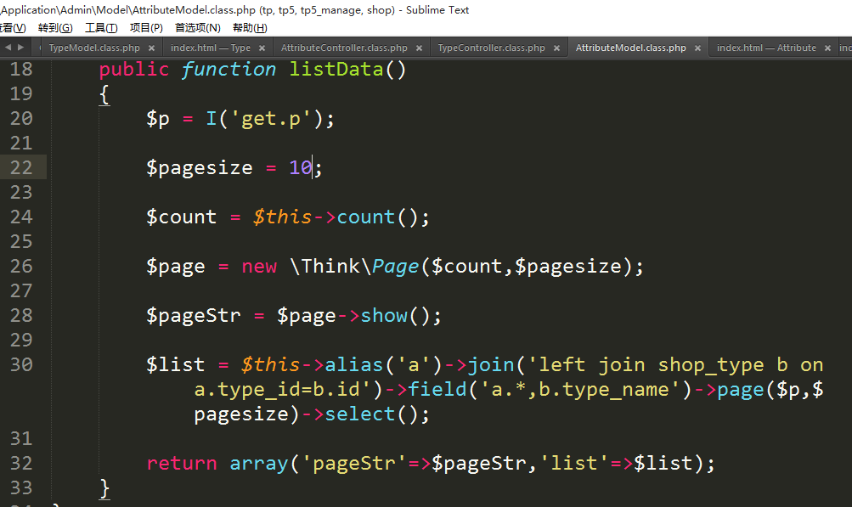Close the active AttributeModel.class.php tab

click(698, 48)
